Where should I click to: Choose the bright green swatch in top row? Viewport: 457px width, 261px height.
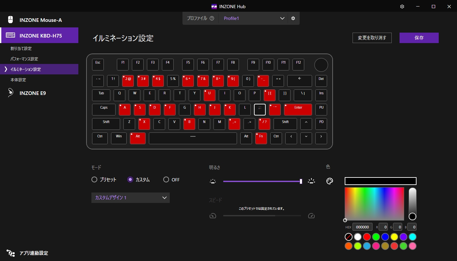[376, 237]
